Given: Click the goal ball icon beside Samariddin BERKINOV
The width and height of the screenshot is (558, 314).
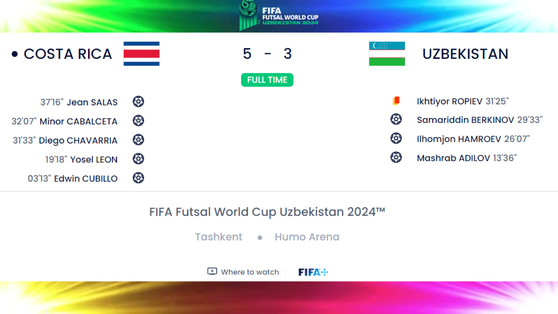Looking at the screenshot, I should (396, 119).
